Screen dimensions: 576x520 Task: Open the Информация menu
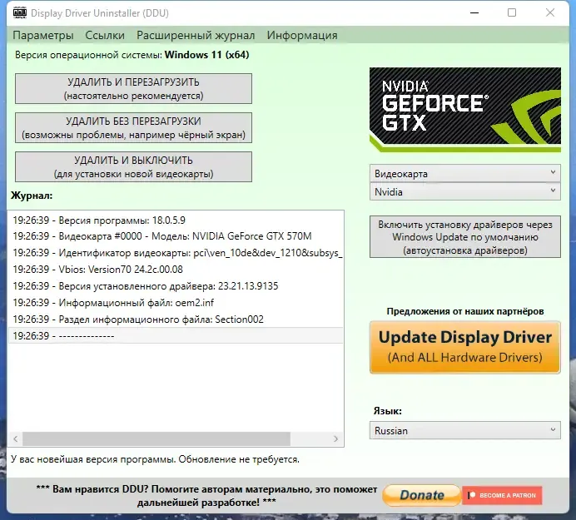(x=302, y=35)
